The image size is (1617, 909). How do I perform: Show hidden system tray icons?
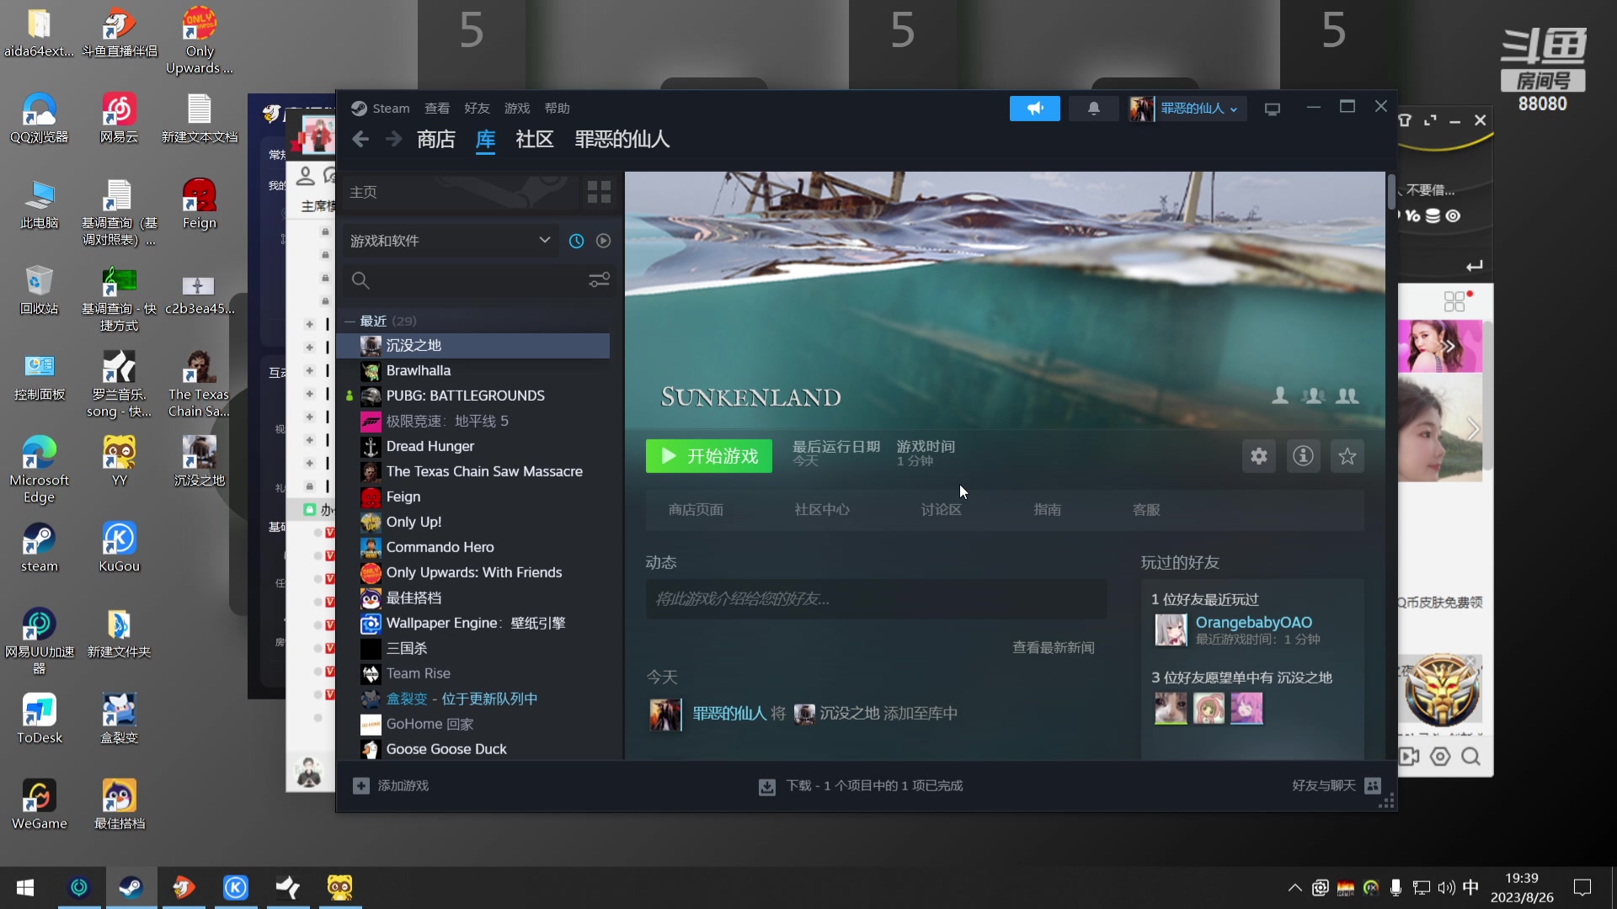pos(1294,888)
